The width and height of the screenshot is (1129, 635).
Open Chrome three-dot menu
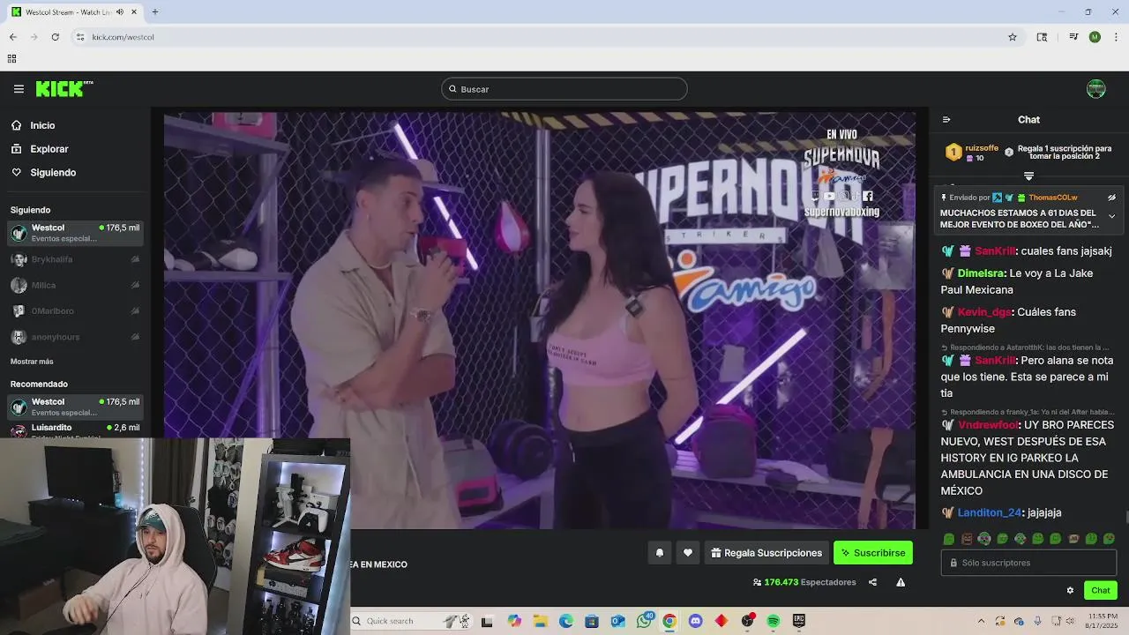[x=1117, y=37]
